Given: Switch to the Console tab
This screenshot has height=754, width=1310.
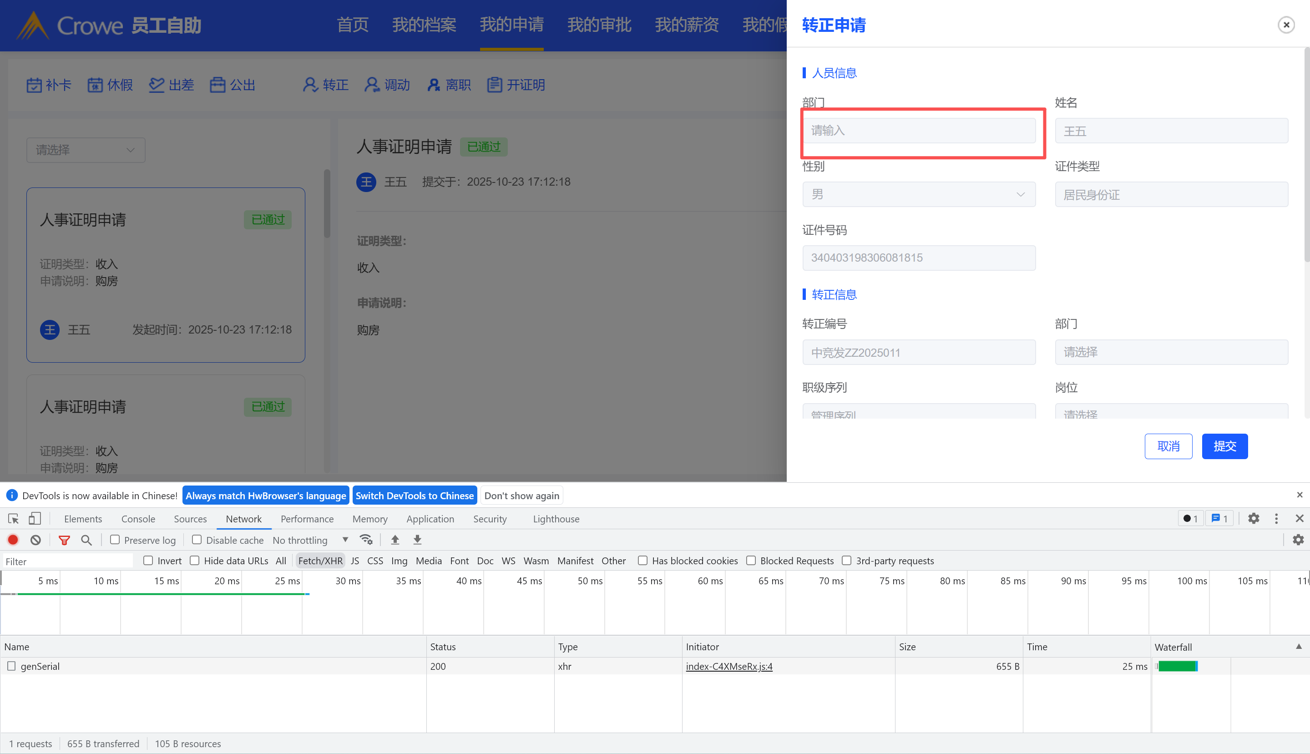Looking at the screenshot, I should click(x=138, y=519).
